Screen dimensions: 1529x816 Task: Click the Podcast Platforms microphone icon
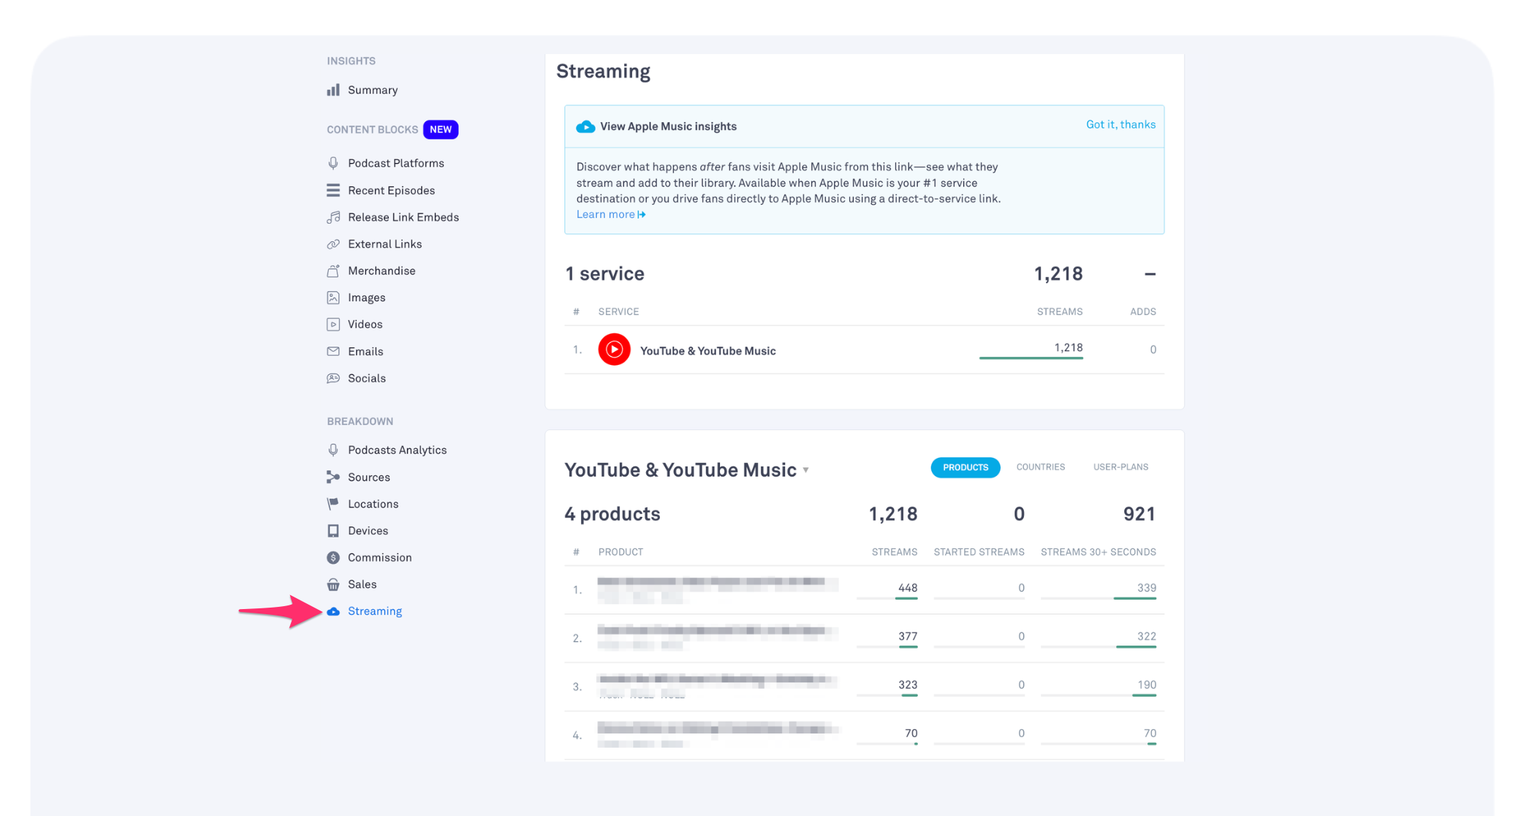pos(333,163)
